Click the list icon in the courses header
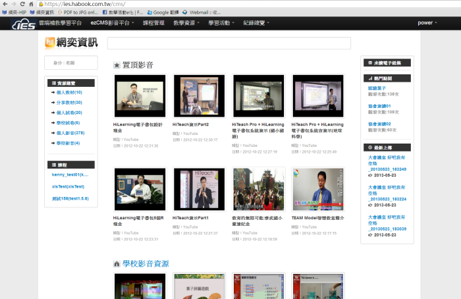The image size is (461, 299). click(x=54, y=165)
